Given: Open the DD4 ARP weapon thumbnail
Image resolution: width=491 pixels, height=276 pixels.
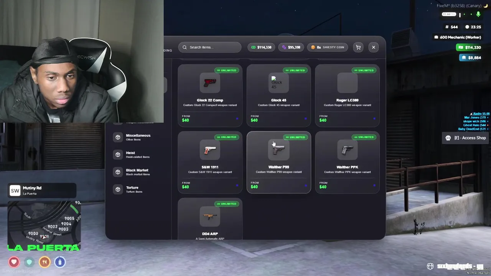Looking at the screenshot, I should click(210, 216).
